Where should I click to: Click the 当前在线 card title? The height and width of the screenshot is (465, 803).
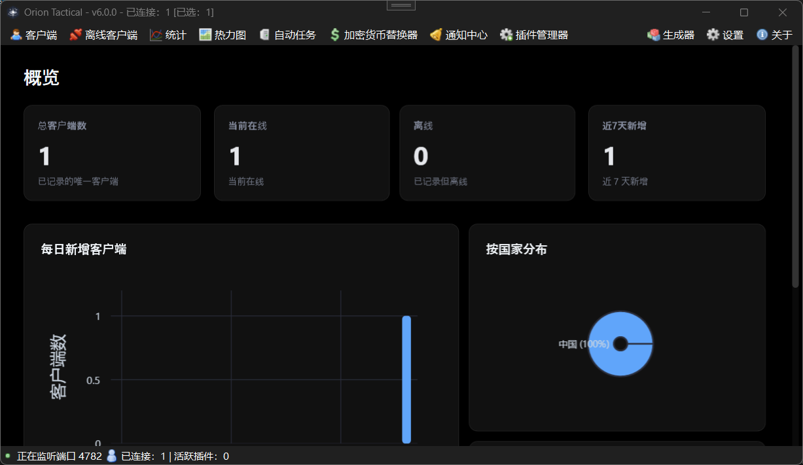coord(247,126)
